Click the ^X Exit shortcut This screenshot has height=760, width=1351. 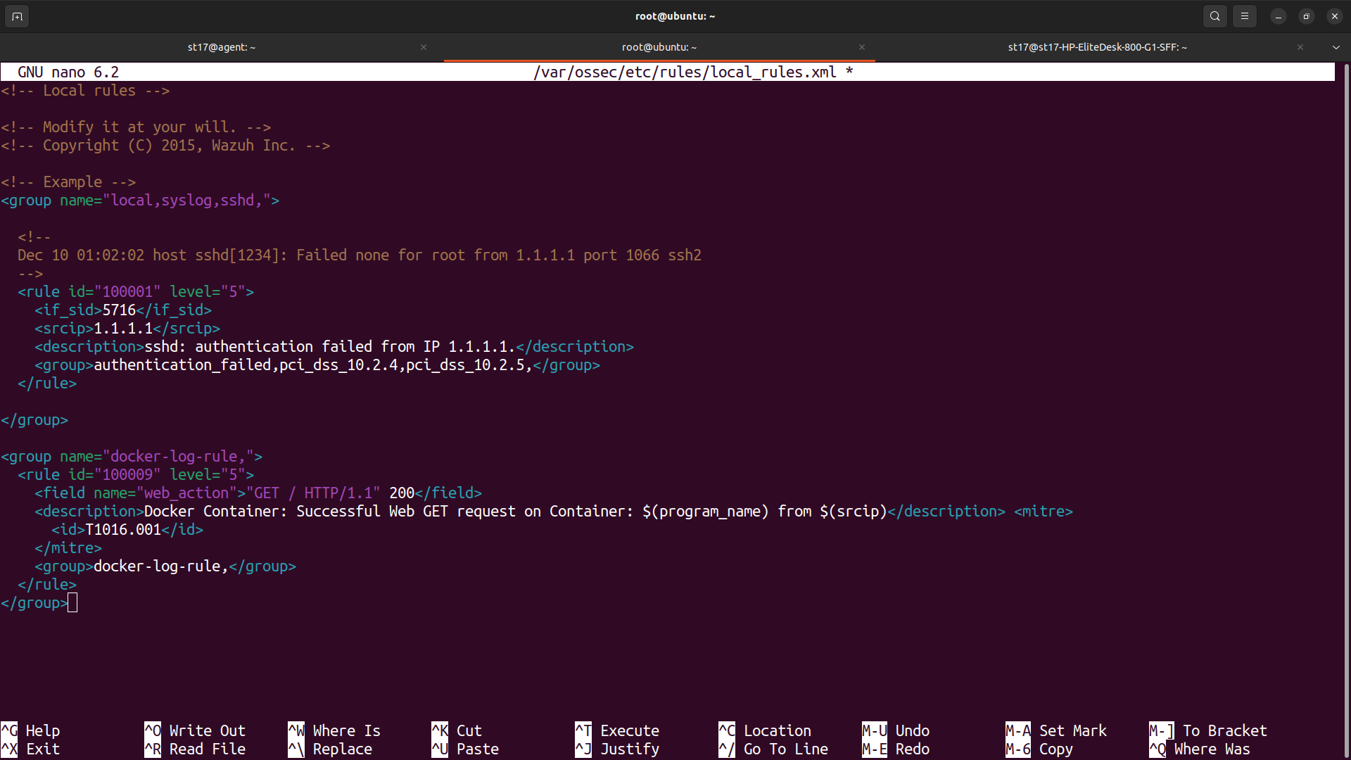pos(30,749)
